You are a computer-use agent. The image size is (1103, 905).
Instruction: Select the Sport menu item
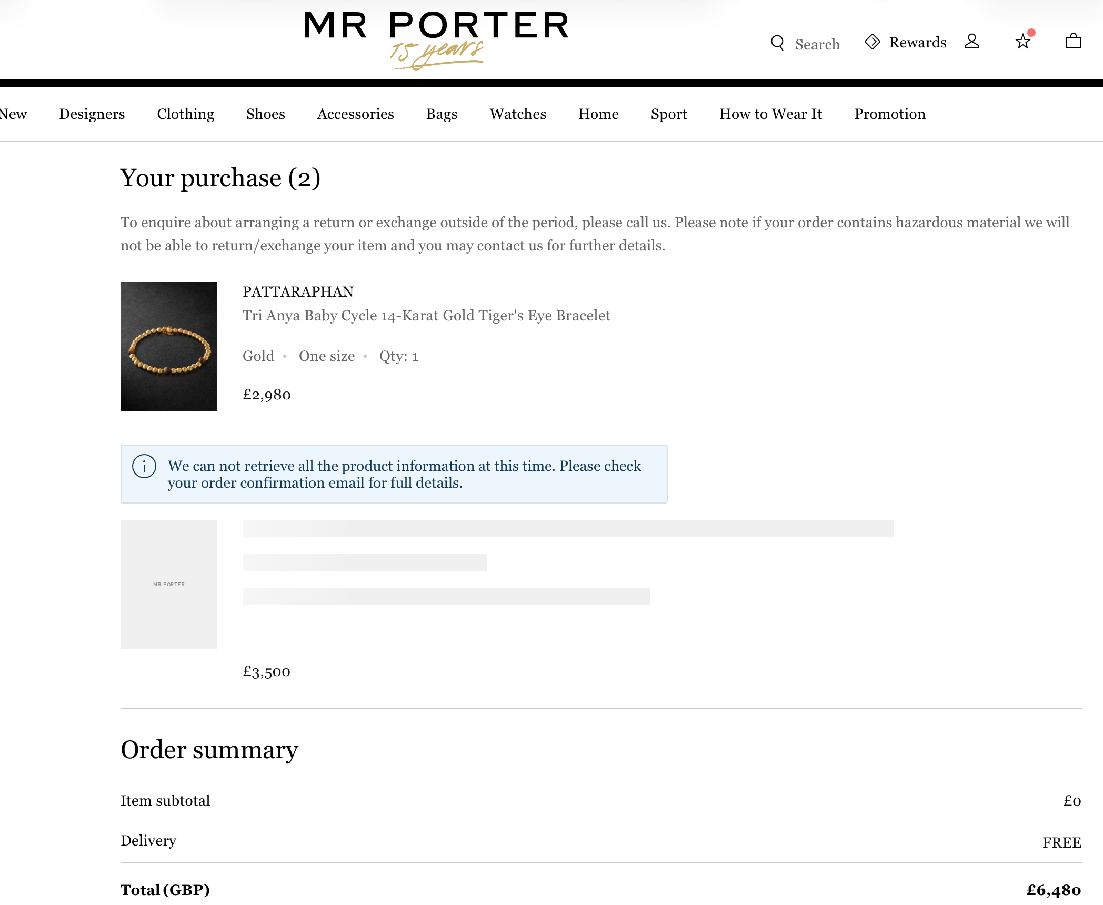[669, 114]
